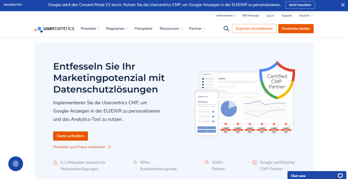Screen dimensions: 348x179
Task: Click the Google Consent Mode V2 banner text
Action: [164, 5]
